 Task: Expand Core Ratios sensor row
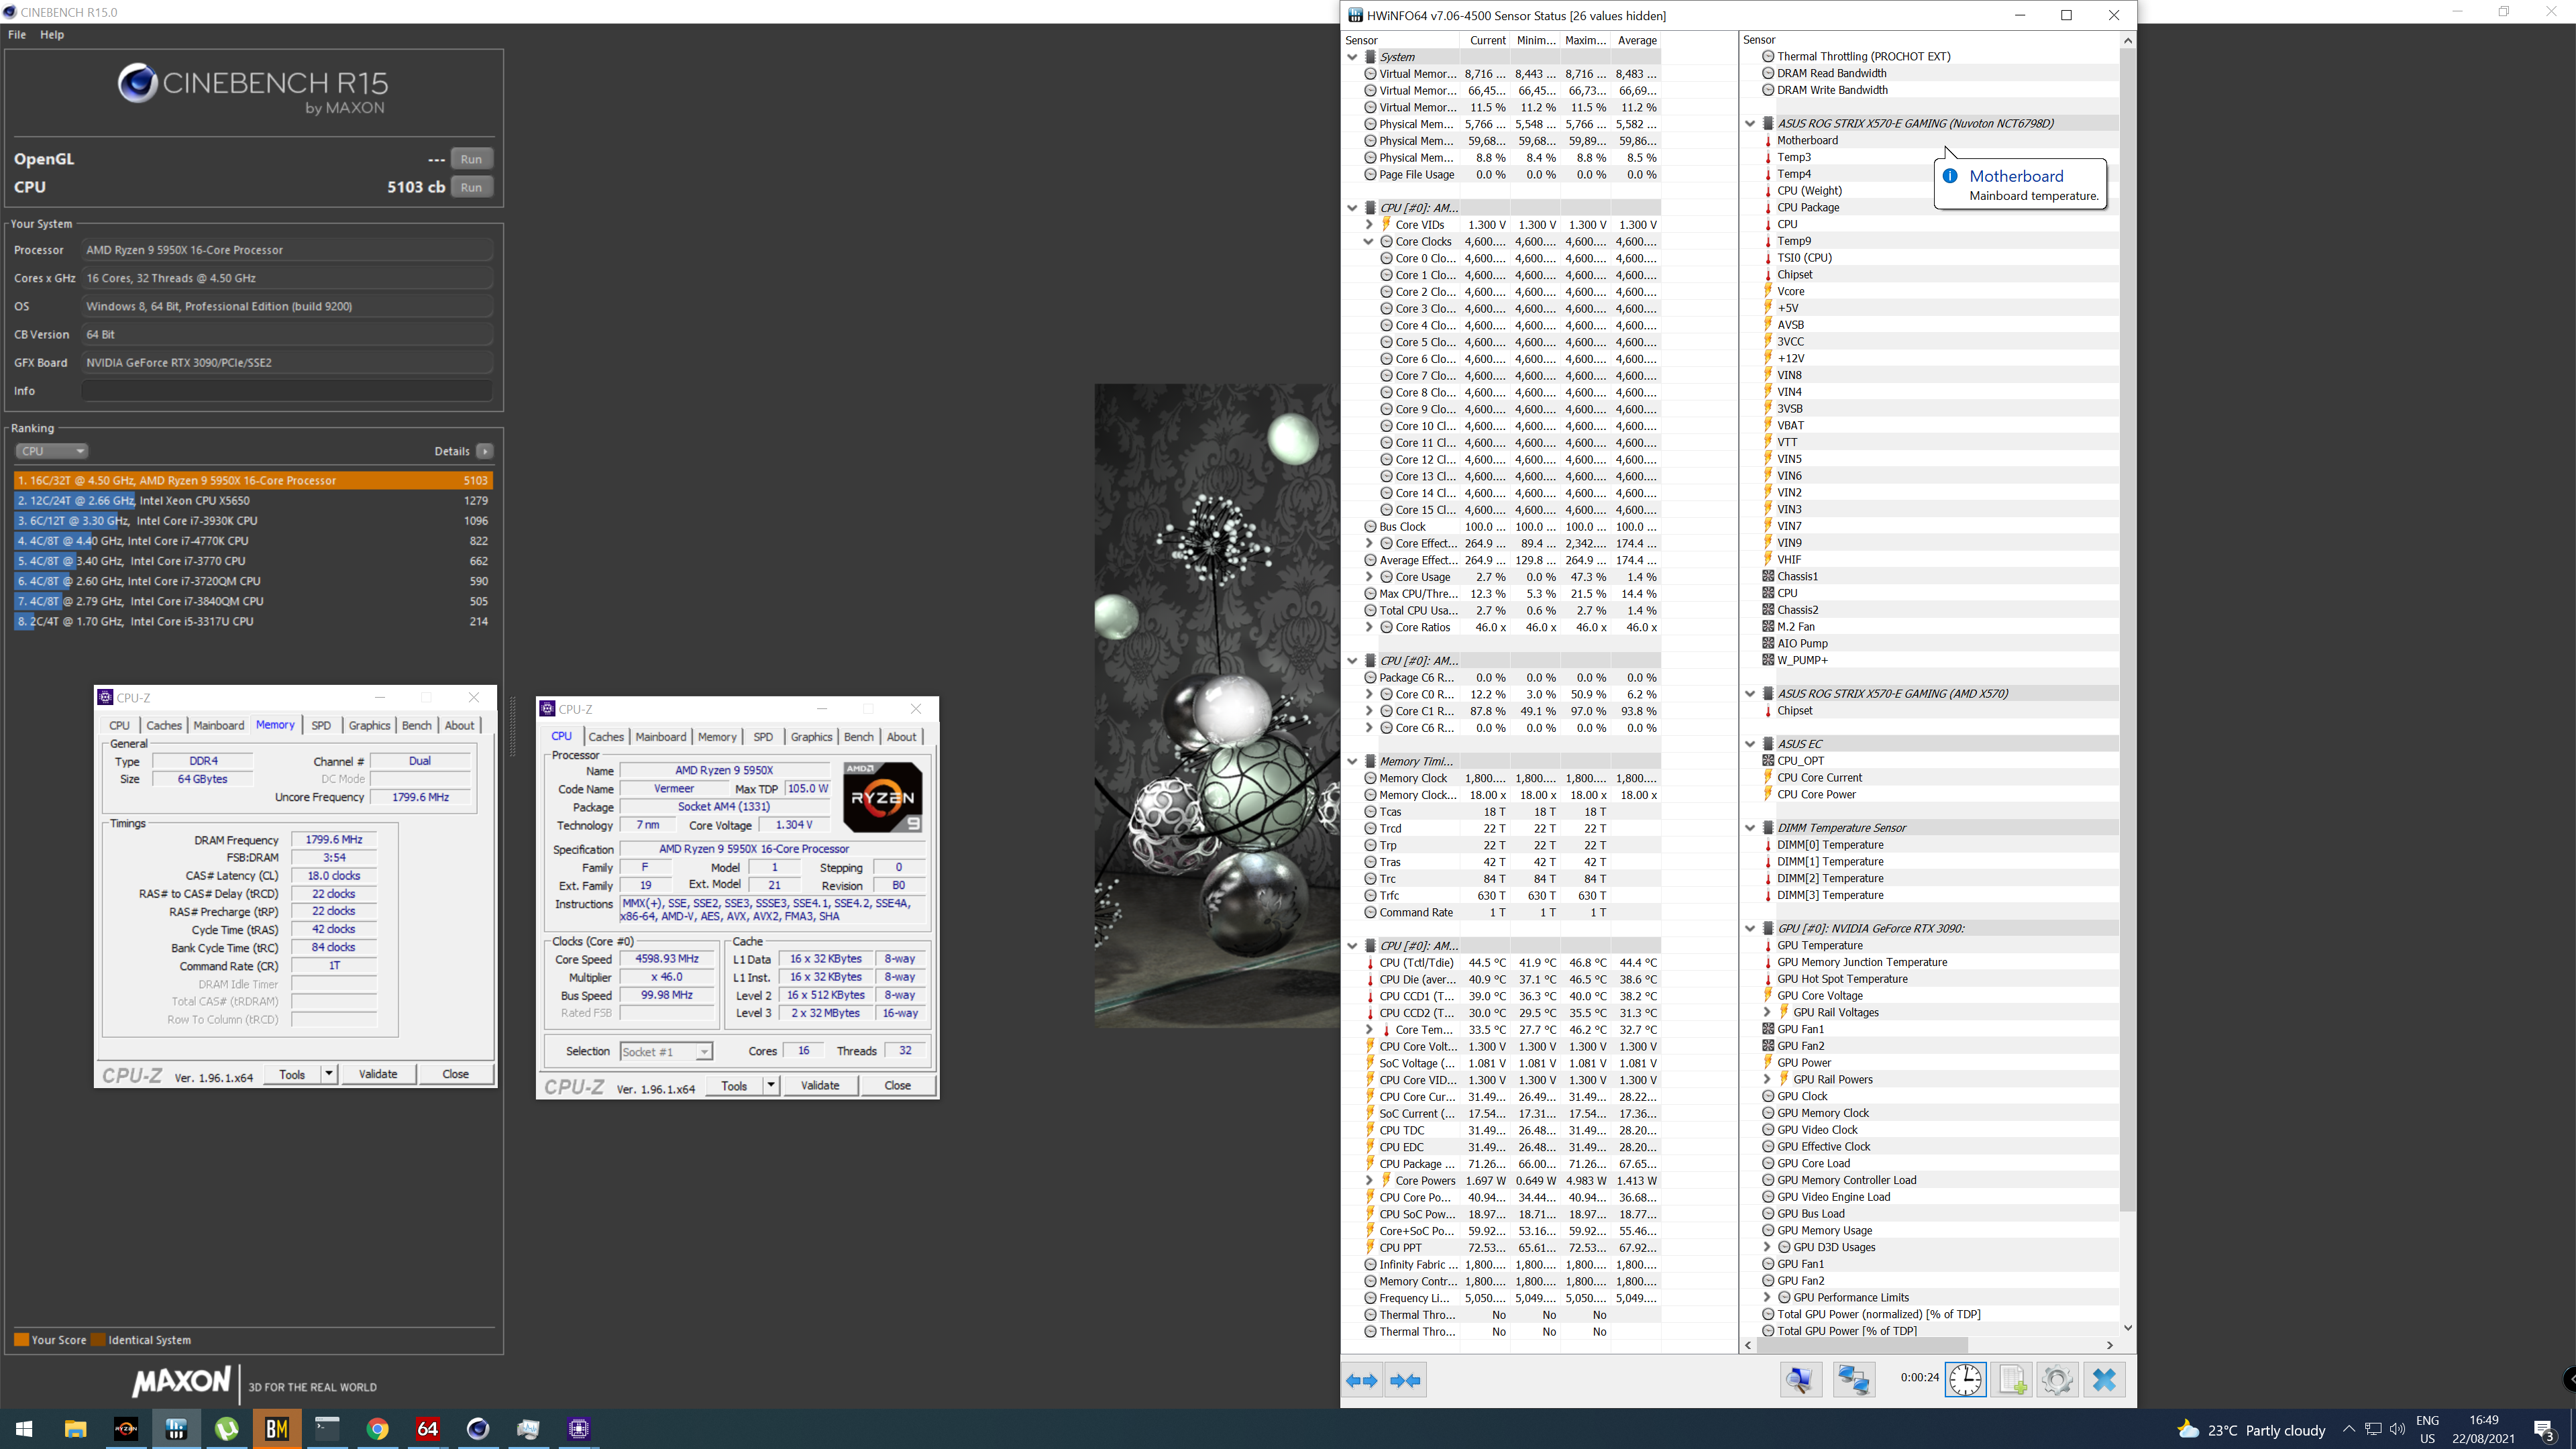click(1369, 628)
